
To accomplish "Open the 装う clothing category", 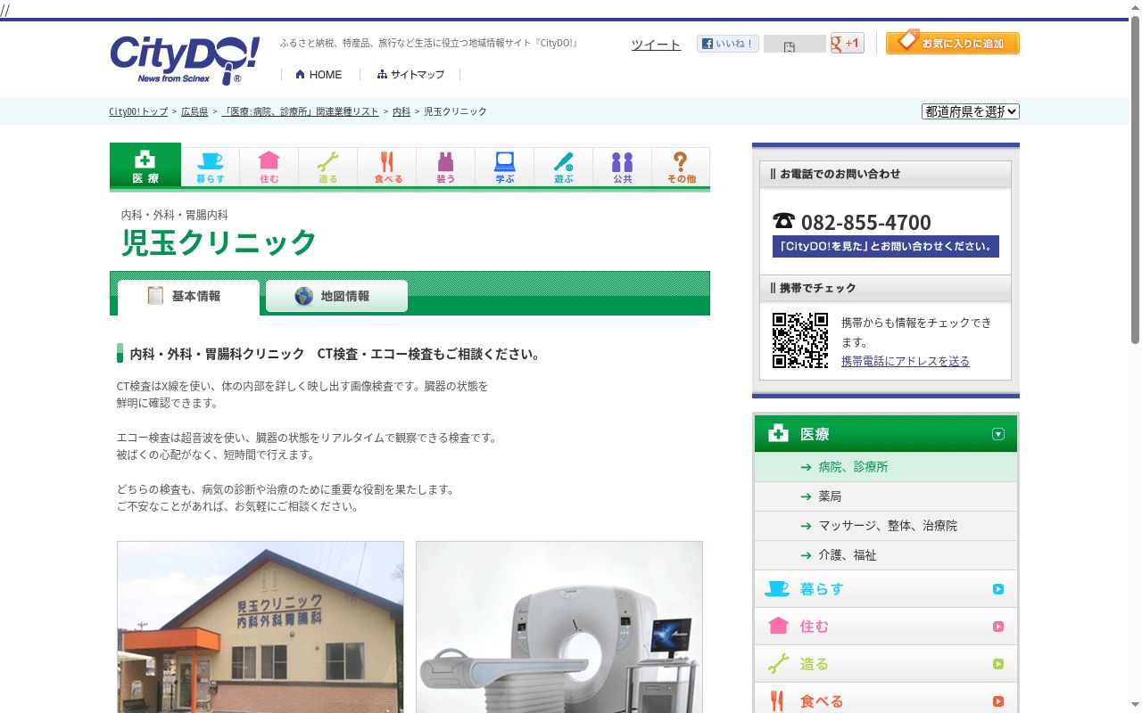I will (446, 168).
